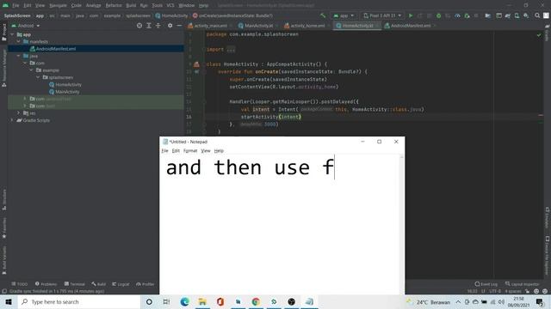This screenshot has height=309, width=551.
Task: Click the Make Project hammer icon
Action: pos(323,15)
